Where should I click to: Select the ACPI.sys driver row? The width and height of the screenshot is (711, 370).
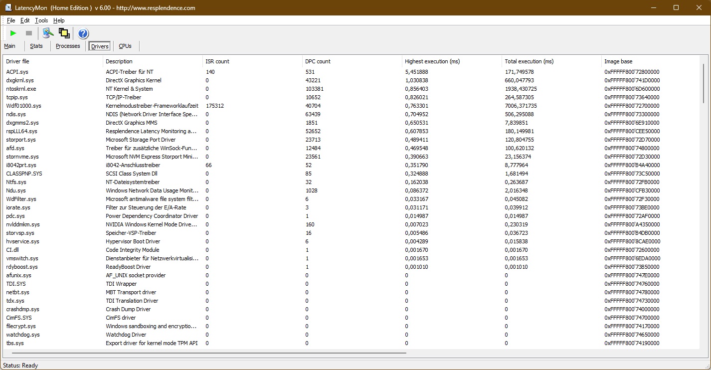(x=352, y=72)
